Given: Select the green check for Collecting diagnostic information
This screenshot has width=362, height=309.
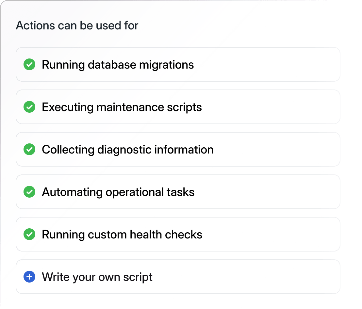Looking at the screenshot, I should pos(29,150).
